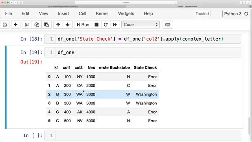Viewport: 252px width, 142px height.
Task: Go forward with the browser forward arrow
Action: 15,2
